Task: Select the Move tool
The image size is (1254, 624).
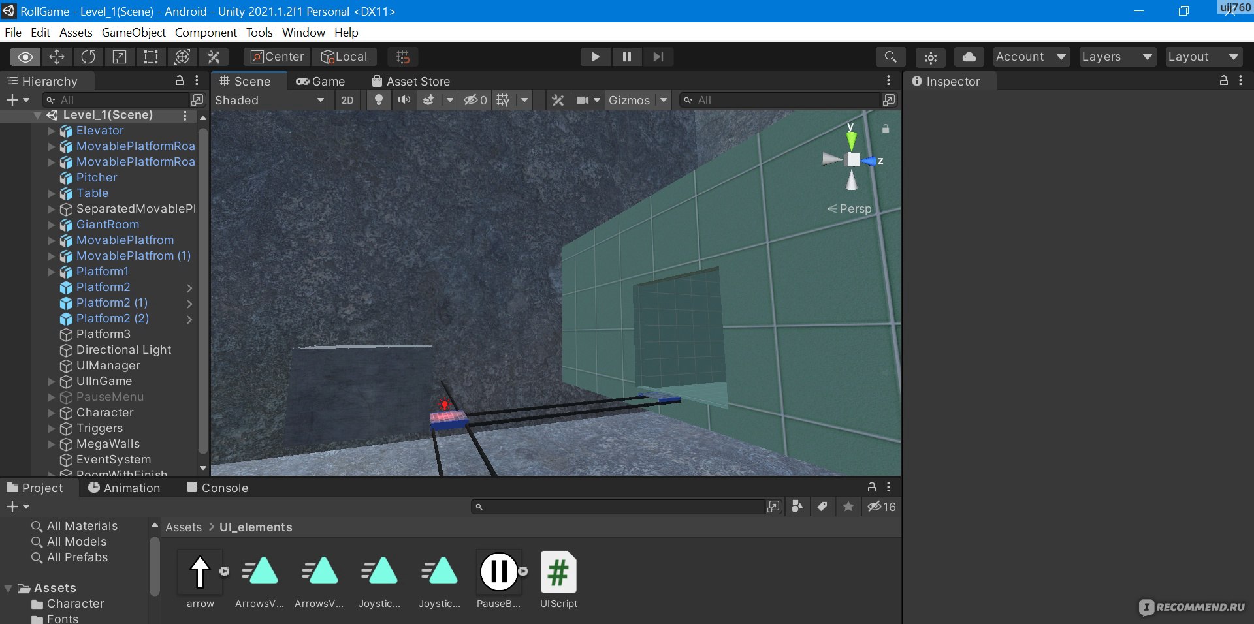Action: coord(57,57)
